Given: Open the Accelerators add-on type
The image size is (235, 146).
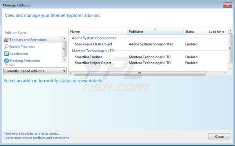Looking at the screenshot, I should pyautogui.click(x=19, y=54).
